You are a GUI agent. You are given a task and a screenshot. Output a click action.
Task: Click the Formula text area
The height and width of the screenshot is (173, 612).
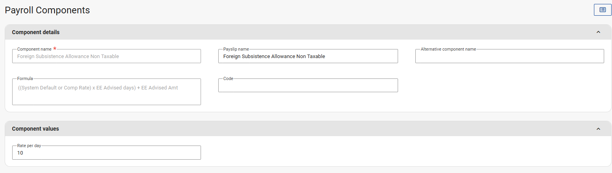click(106, 94)
